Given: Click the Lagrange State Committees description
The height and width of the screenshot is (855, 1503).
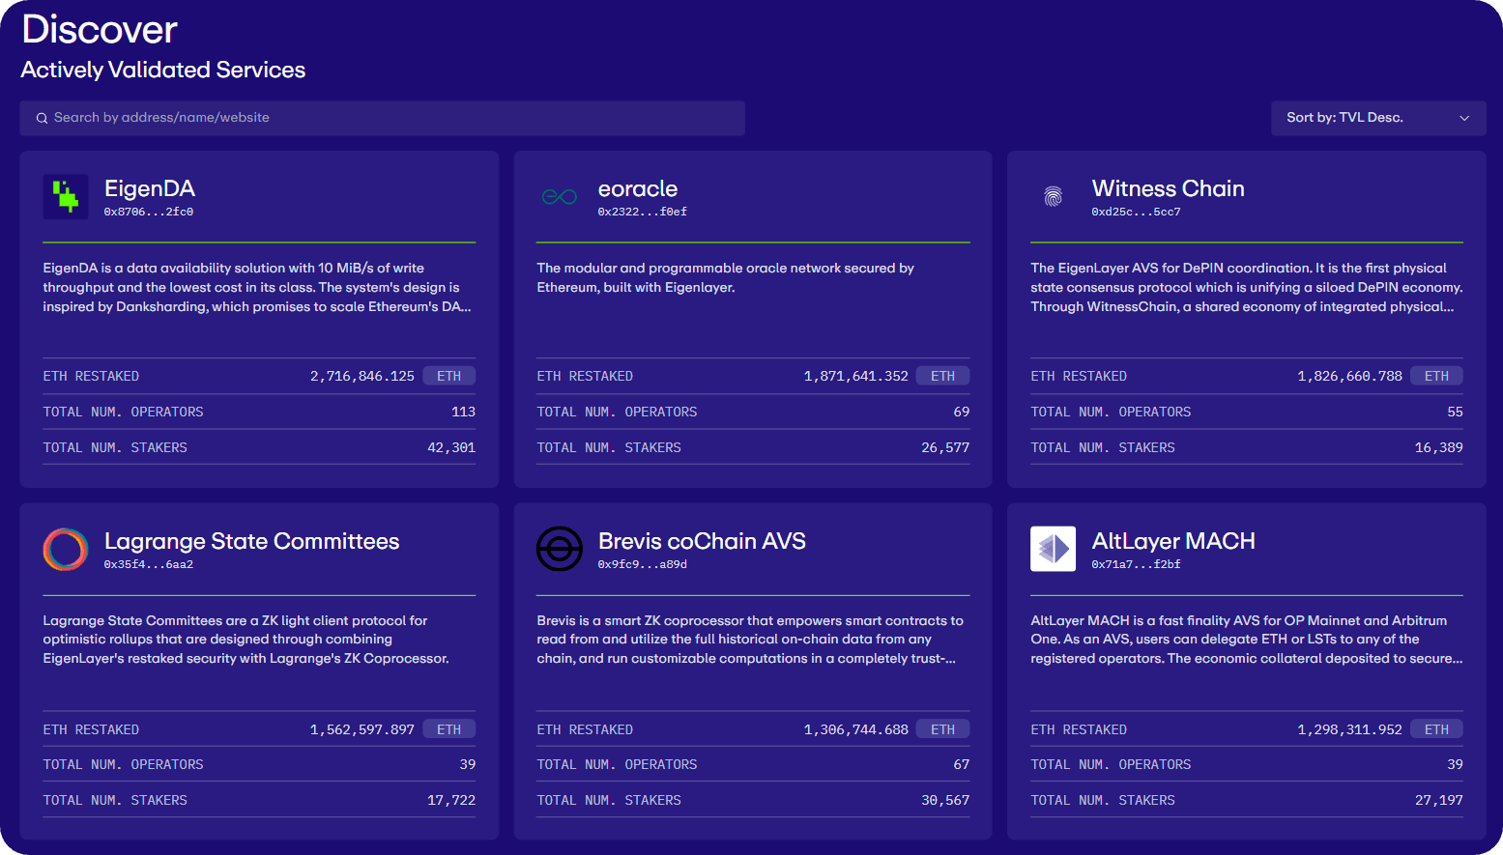Looking at the screenshot, I should click(246, 640).
